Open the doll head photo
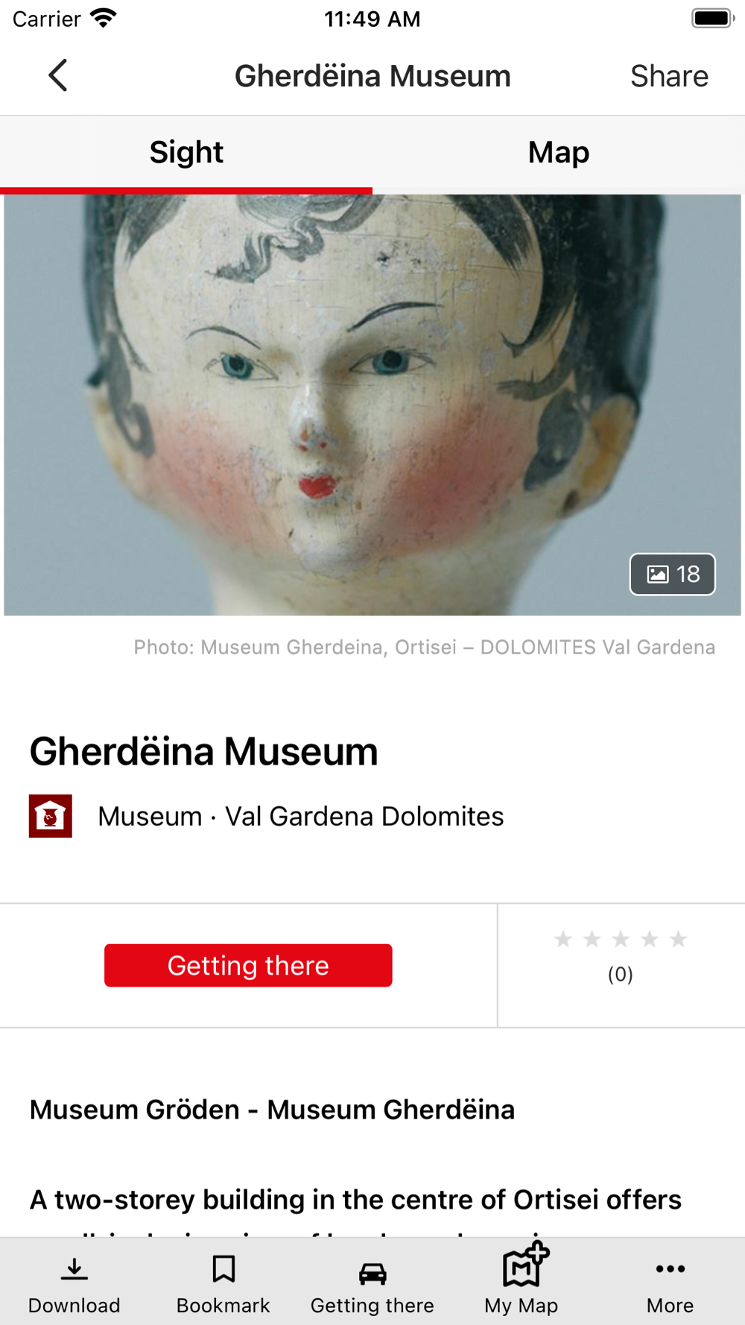The width and height of the screenshot is (745, 1325). [x=372, y=405]
